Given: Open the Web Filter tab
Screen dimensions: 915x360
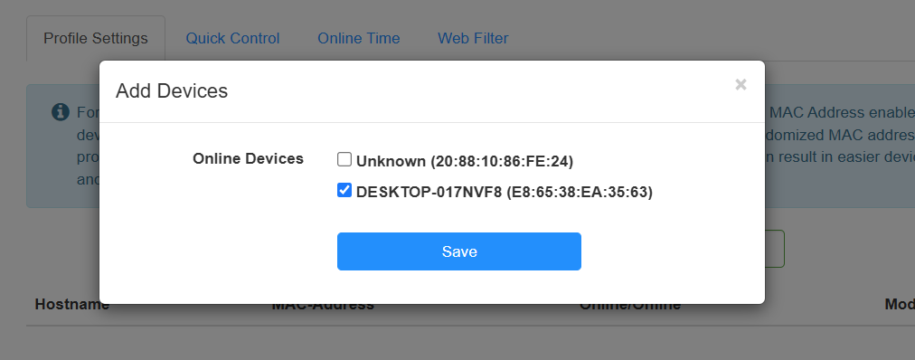Looking at the screenshot, I should coord(473,39).
